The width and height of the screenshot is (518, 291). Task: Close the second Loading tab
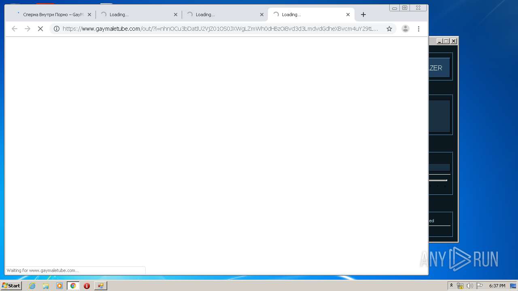tap(176, 15)
